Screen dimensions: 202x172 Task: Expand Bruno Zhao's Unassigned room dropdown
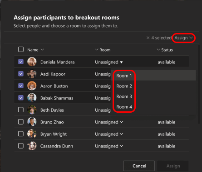[109, 122]
